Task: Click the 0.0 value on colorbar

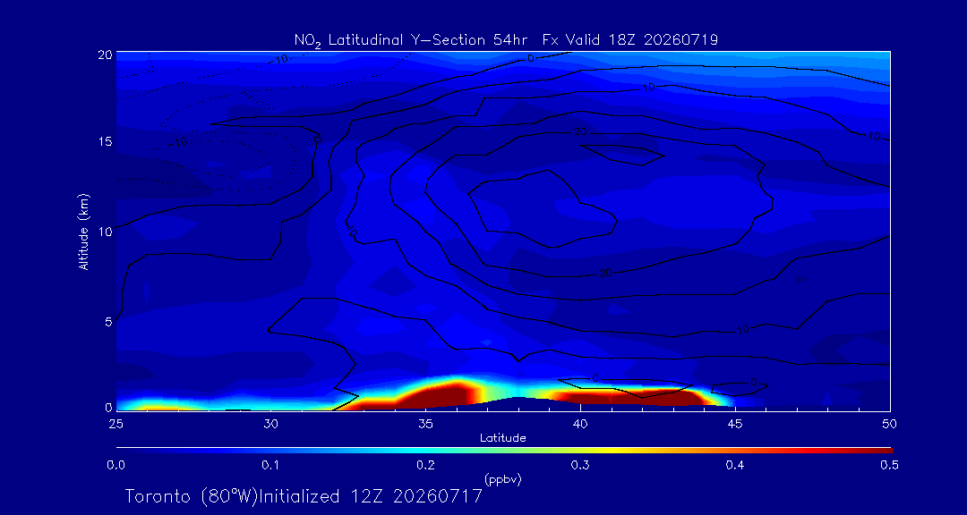Action: pyautogui.click(x=116, y=466)
